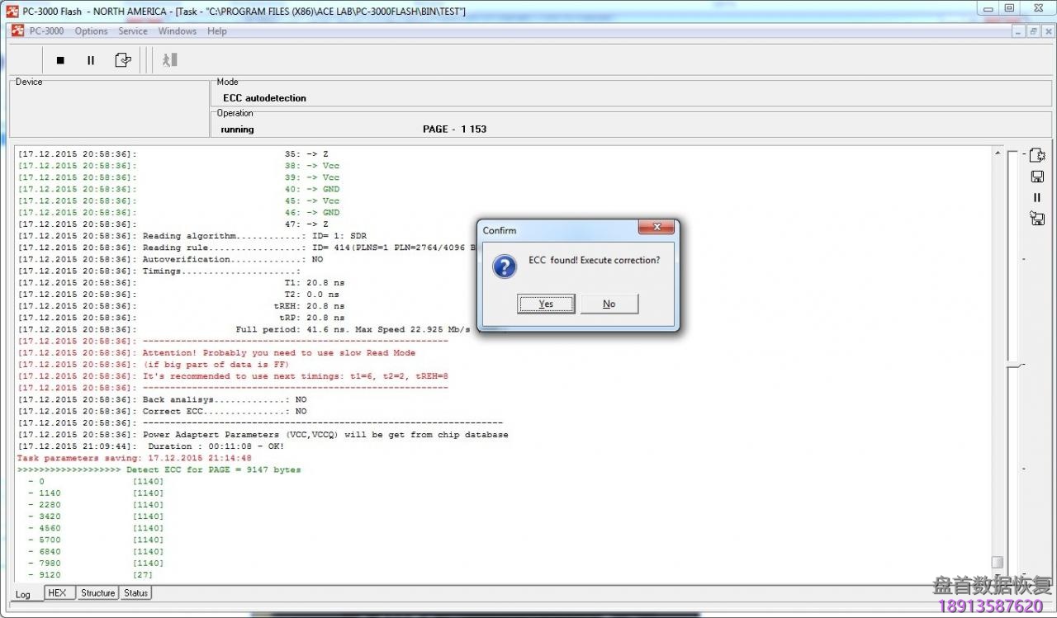Open the Options menu
This screenshot has height=618, width=1057.
tap(91, 31)
